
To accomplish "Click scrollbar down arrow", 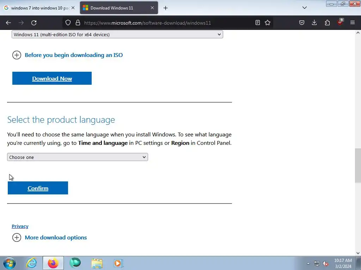I will coord(358,253).
